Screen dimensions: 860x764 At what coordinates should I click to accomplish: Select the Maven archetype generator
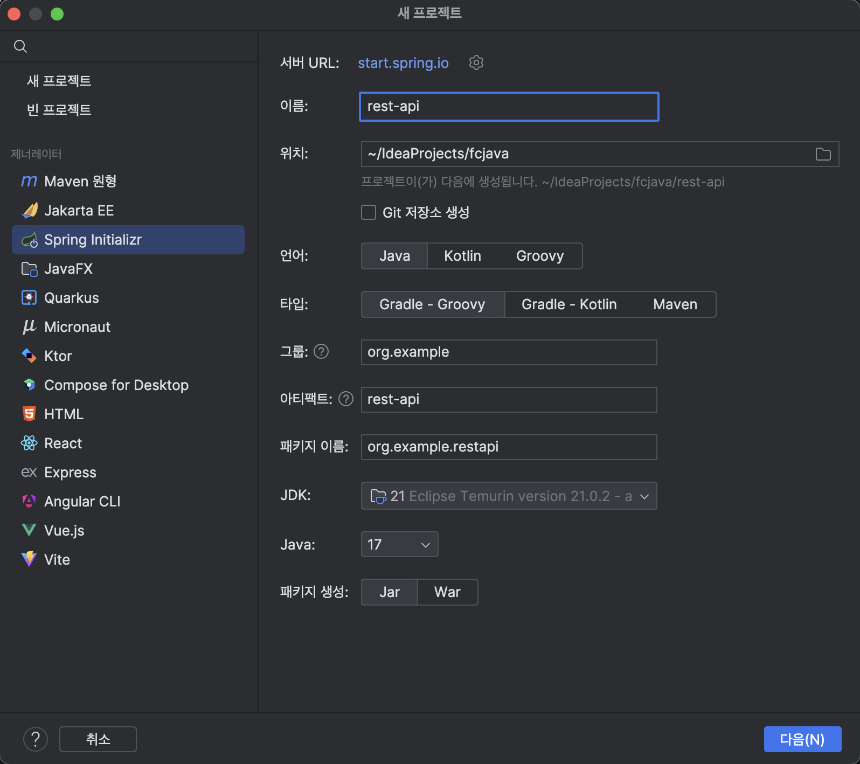[x=80, y=182]
